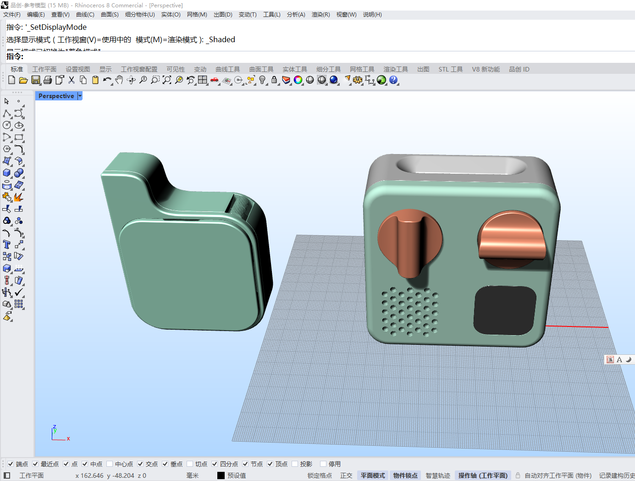Open the Perspective viewport dropdown arrow
Image resolution: width=635 pixels, height=481 pixels.
80,96
